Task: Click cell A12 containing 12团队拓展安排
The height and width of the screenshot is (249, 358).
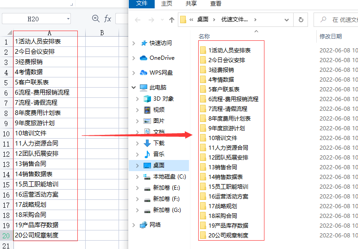Action: 49,153
